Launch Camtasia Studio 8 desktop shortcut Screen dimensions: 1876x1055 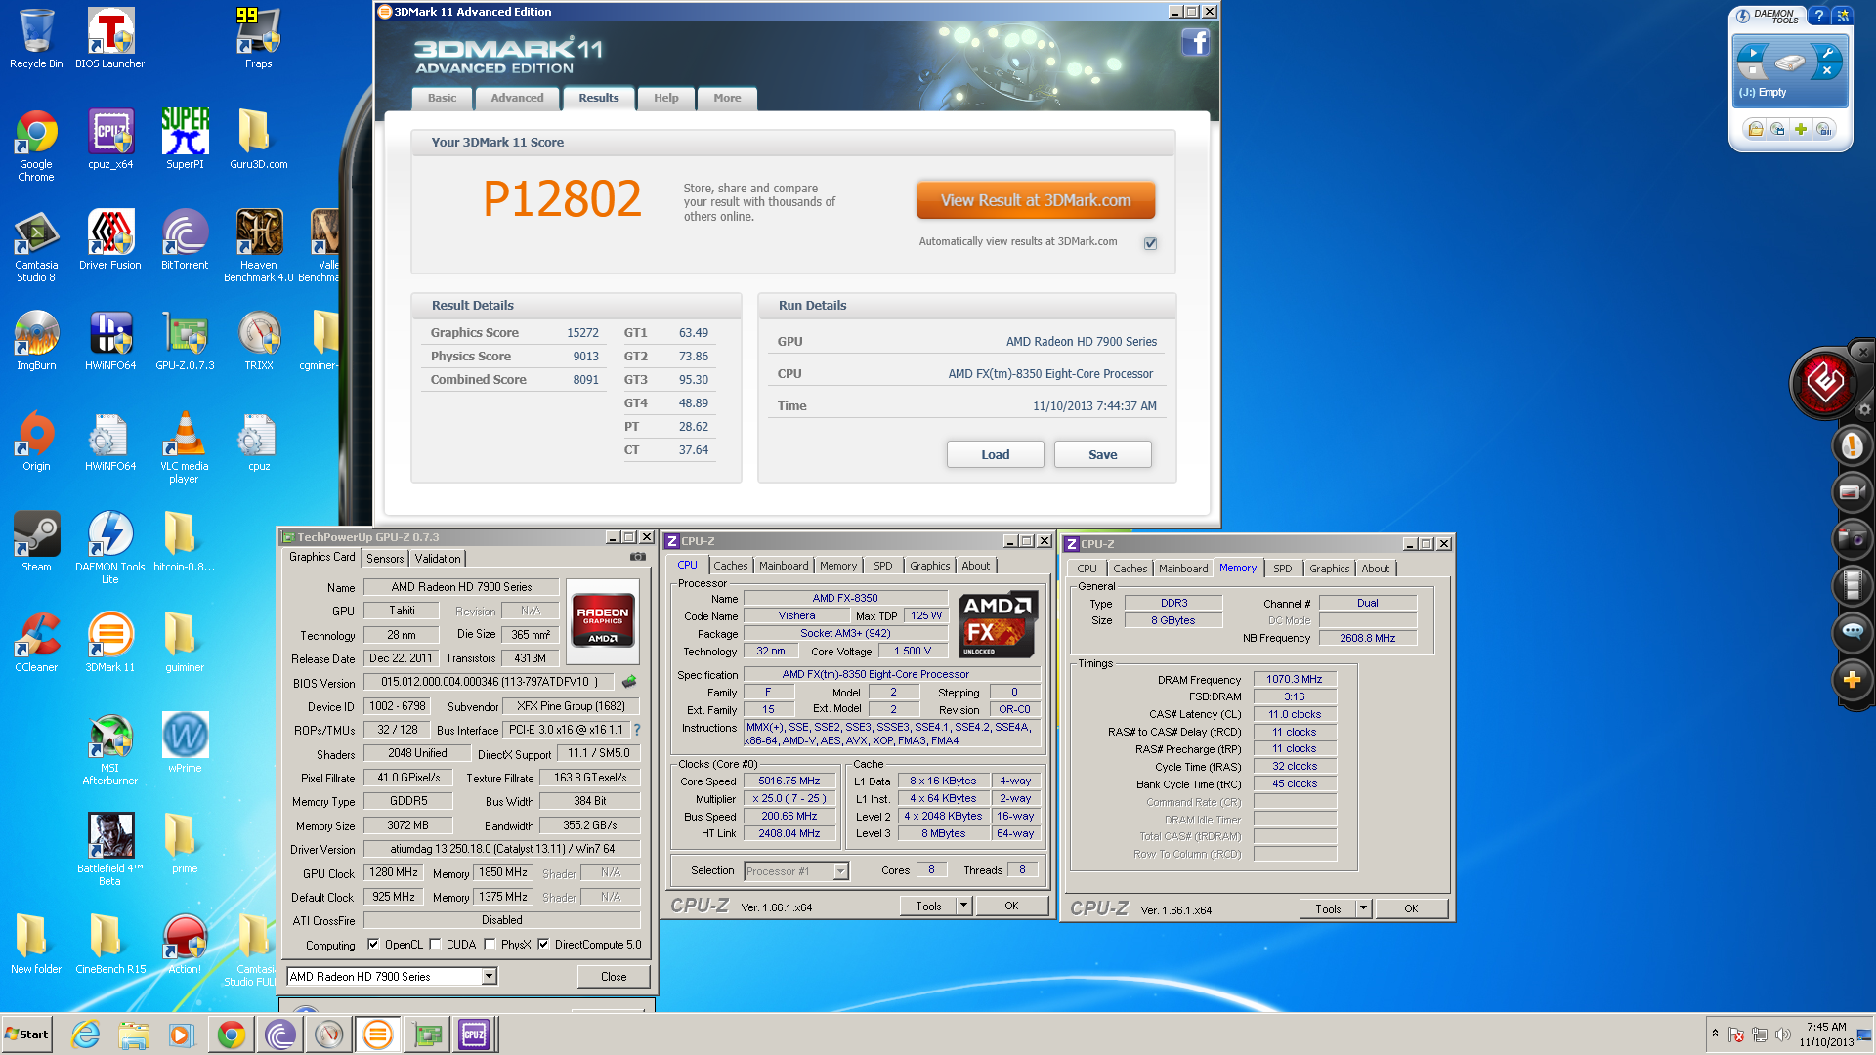36,246
